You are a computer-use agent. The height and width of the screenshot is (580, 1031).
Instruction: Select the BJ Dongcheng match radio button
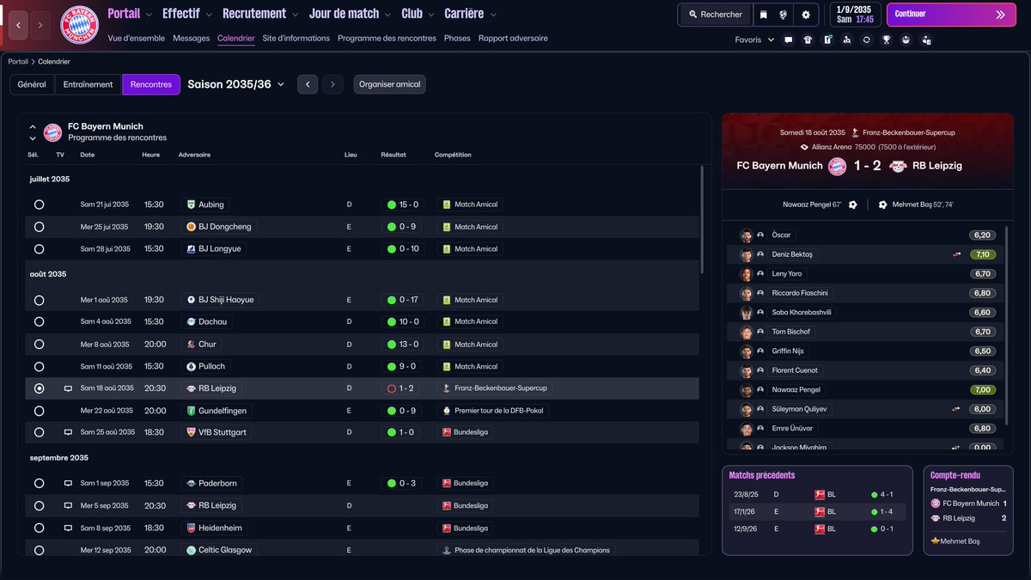click(39, 227)
